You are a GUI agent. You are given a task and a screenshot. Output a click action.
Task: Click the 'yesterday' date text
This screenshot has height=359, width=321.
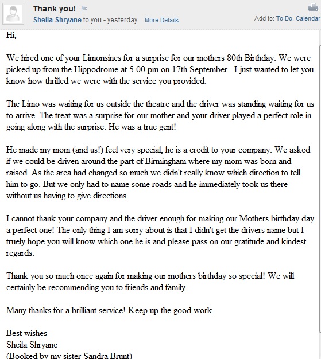pos(122,20)
